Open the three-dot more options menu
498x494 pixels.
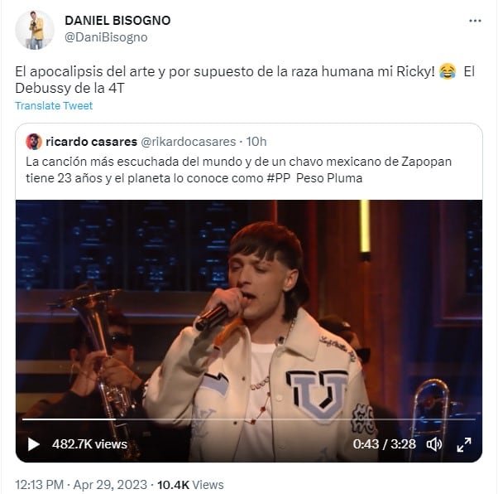pos(475,21)
